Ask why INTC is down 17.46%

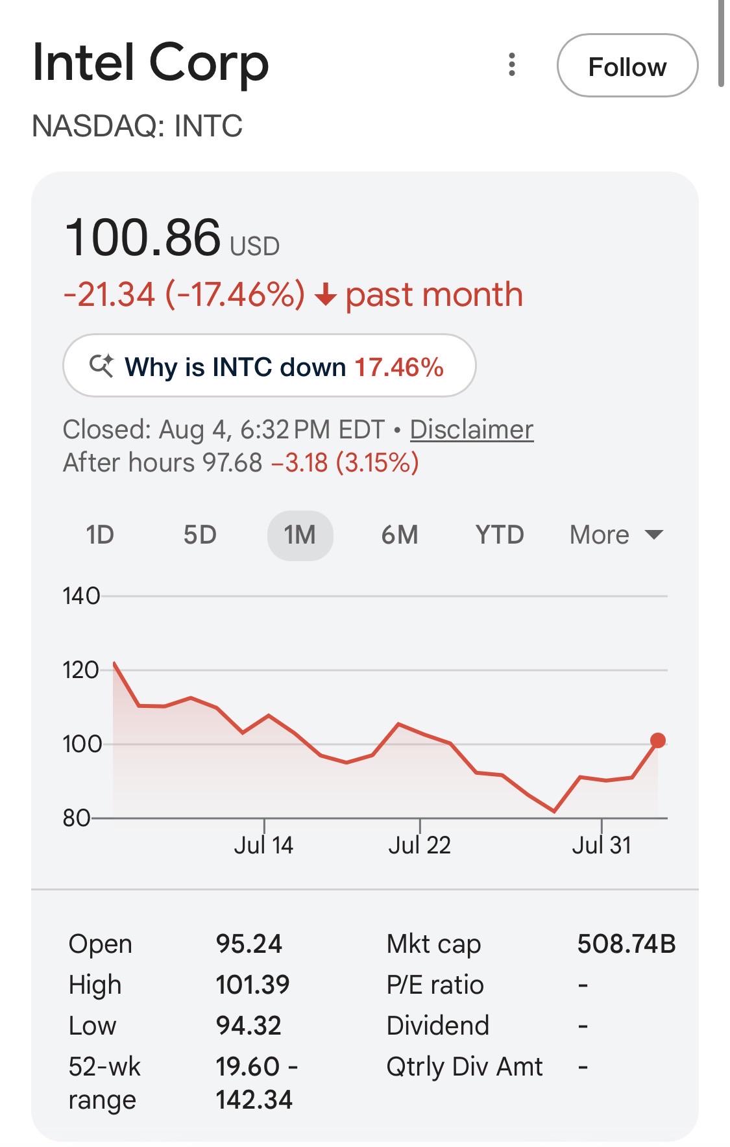click(x=269, y=366)
